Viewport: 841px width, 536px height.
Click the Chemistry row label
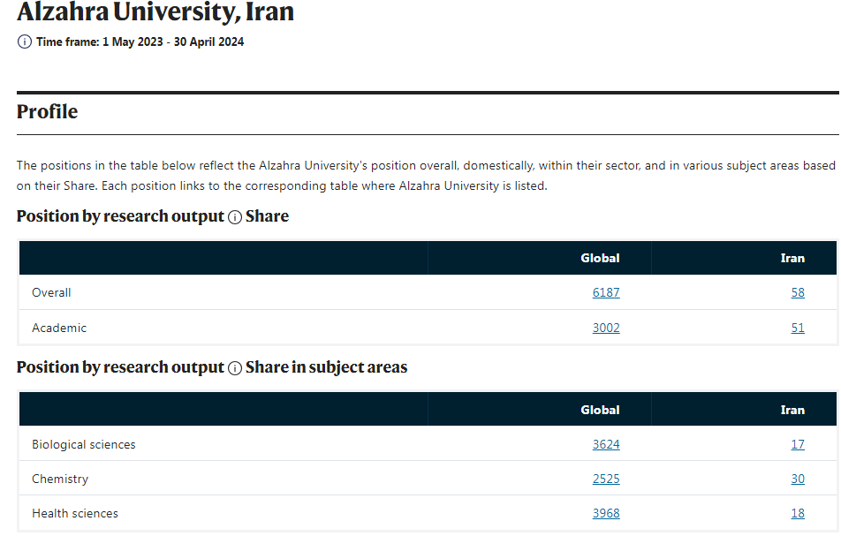[60, 479]
